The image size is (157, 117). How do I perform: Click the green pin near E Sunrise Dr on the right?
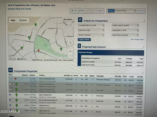(x=61, y=49)
